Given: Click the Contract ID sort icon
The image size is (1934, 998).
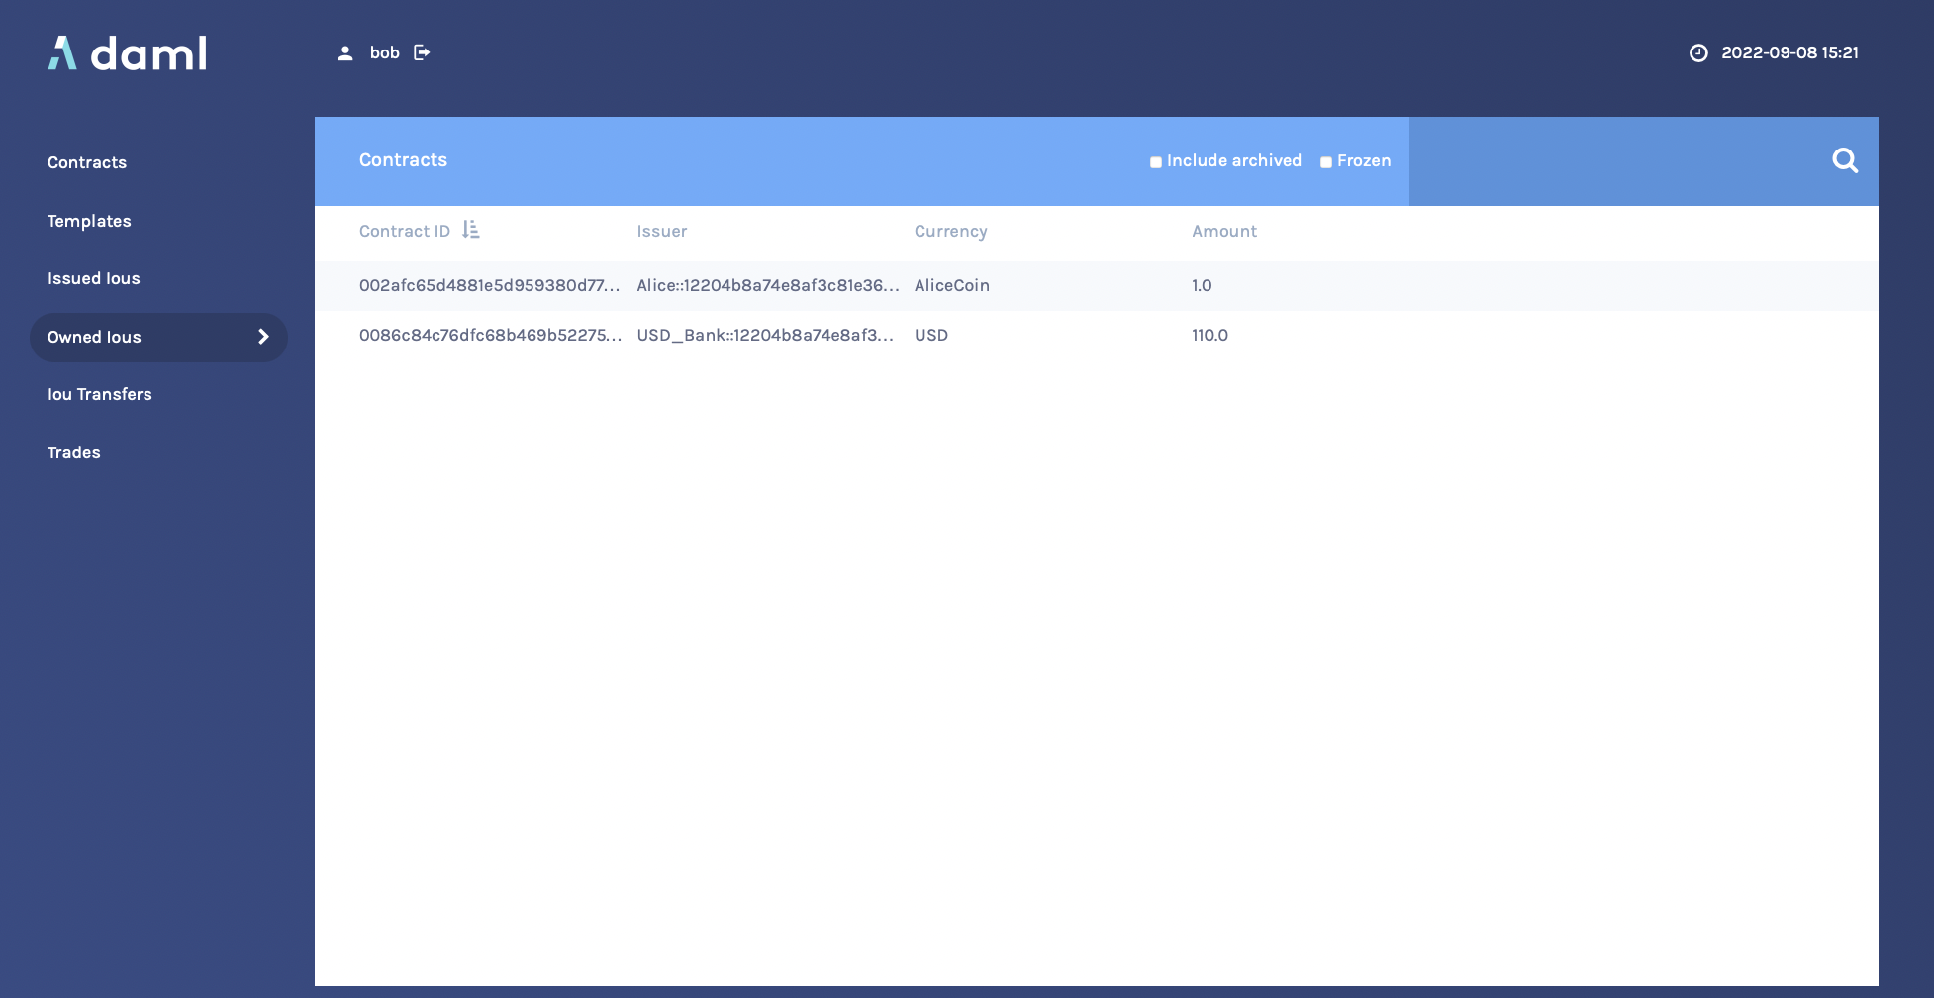Looking at the screenshot, I should click(471, 230).
